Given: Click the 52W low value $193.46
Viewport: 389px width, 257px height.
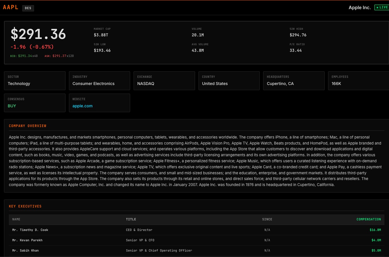Looking at the screenshot, I should coord(102,50).
